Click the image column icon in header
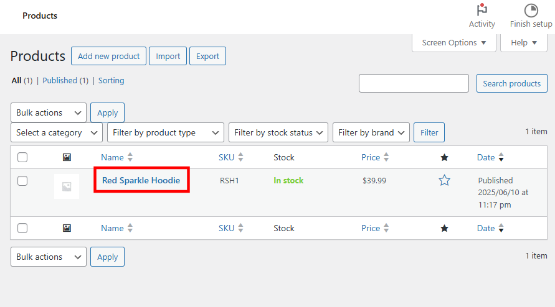This screenshot has height=307, width=555. 67,158
